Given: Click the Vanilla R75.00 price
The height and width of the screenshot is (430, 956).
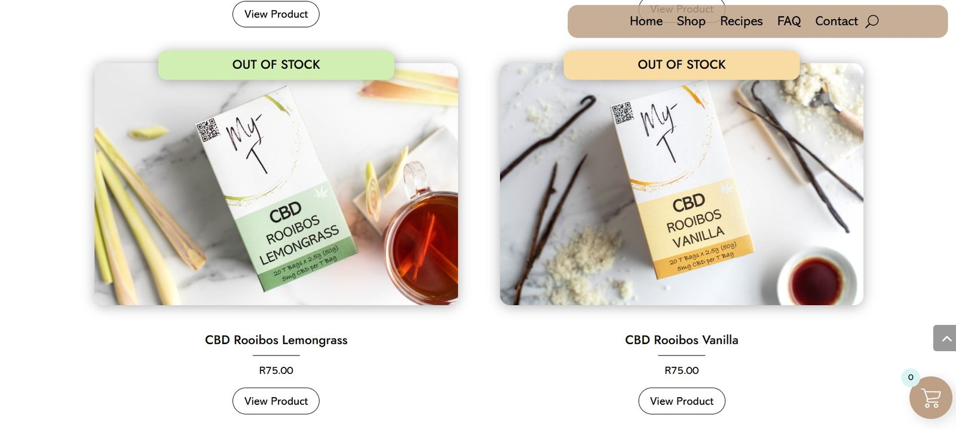Looking at the screenshot, I should pyautogui.click(x=682, y=370).
